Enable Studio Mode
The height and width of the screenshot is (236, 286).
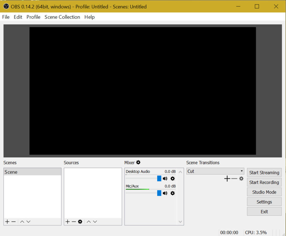coord(264,192)
